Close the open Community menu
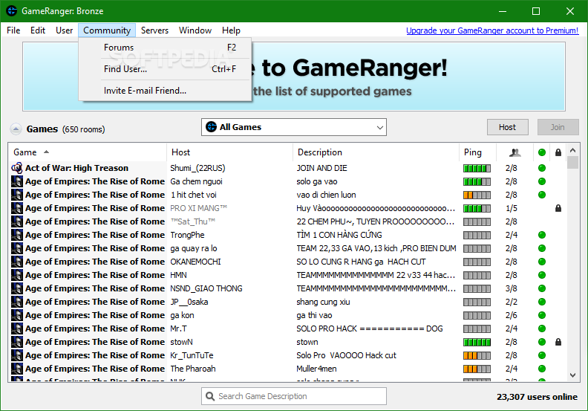Viewport: 588px width, 411px height. 107,30
